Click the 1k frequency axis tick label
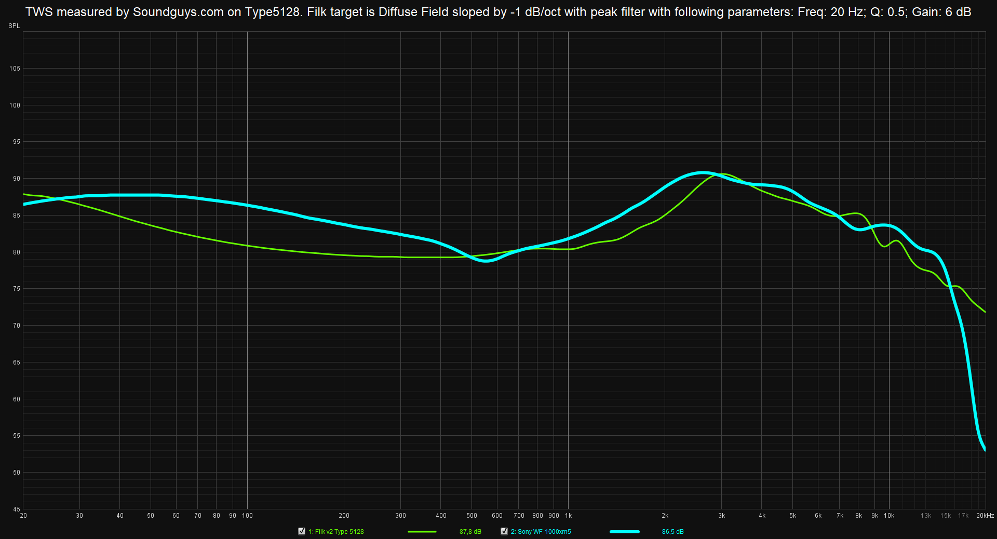This screenshot has width=997, height=539. pos(569,516)
